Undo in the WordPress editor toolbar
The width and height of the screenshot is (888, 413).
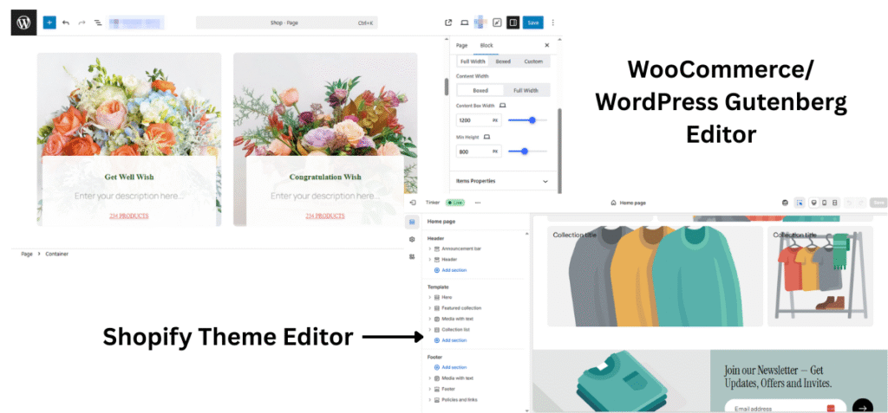(x=66, y=23)
